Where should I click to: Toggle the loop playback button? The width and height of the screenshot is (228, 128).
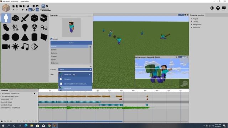pyautogui.click(x=30, y=10)
